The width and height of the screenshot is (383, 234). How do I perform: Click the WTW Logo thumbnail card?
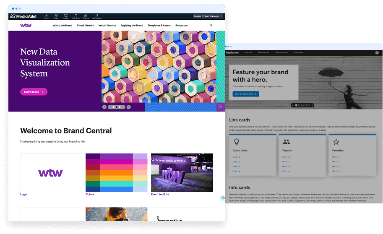click(x=51, y=172)
